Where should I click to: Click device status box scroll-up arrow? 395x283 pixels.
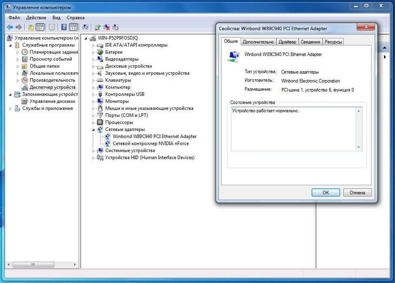[x=359, y=111]
